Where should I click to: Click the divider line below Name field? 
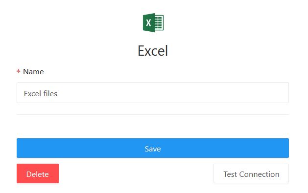(x=153, y=114)
